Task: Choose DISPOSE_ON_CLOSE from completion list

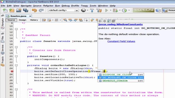Action: coord(121,75)
